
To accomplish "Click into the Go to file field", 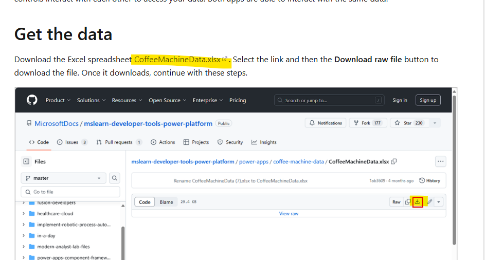I will click(70, 192).
